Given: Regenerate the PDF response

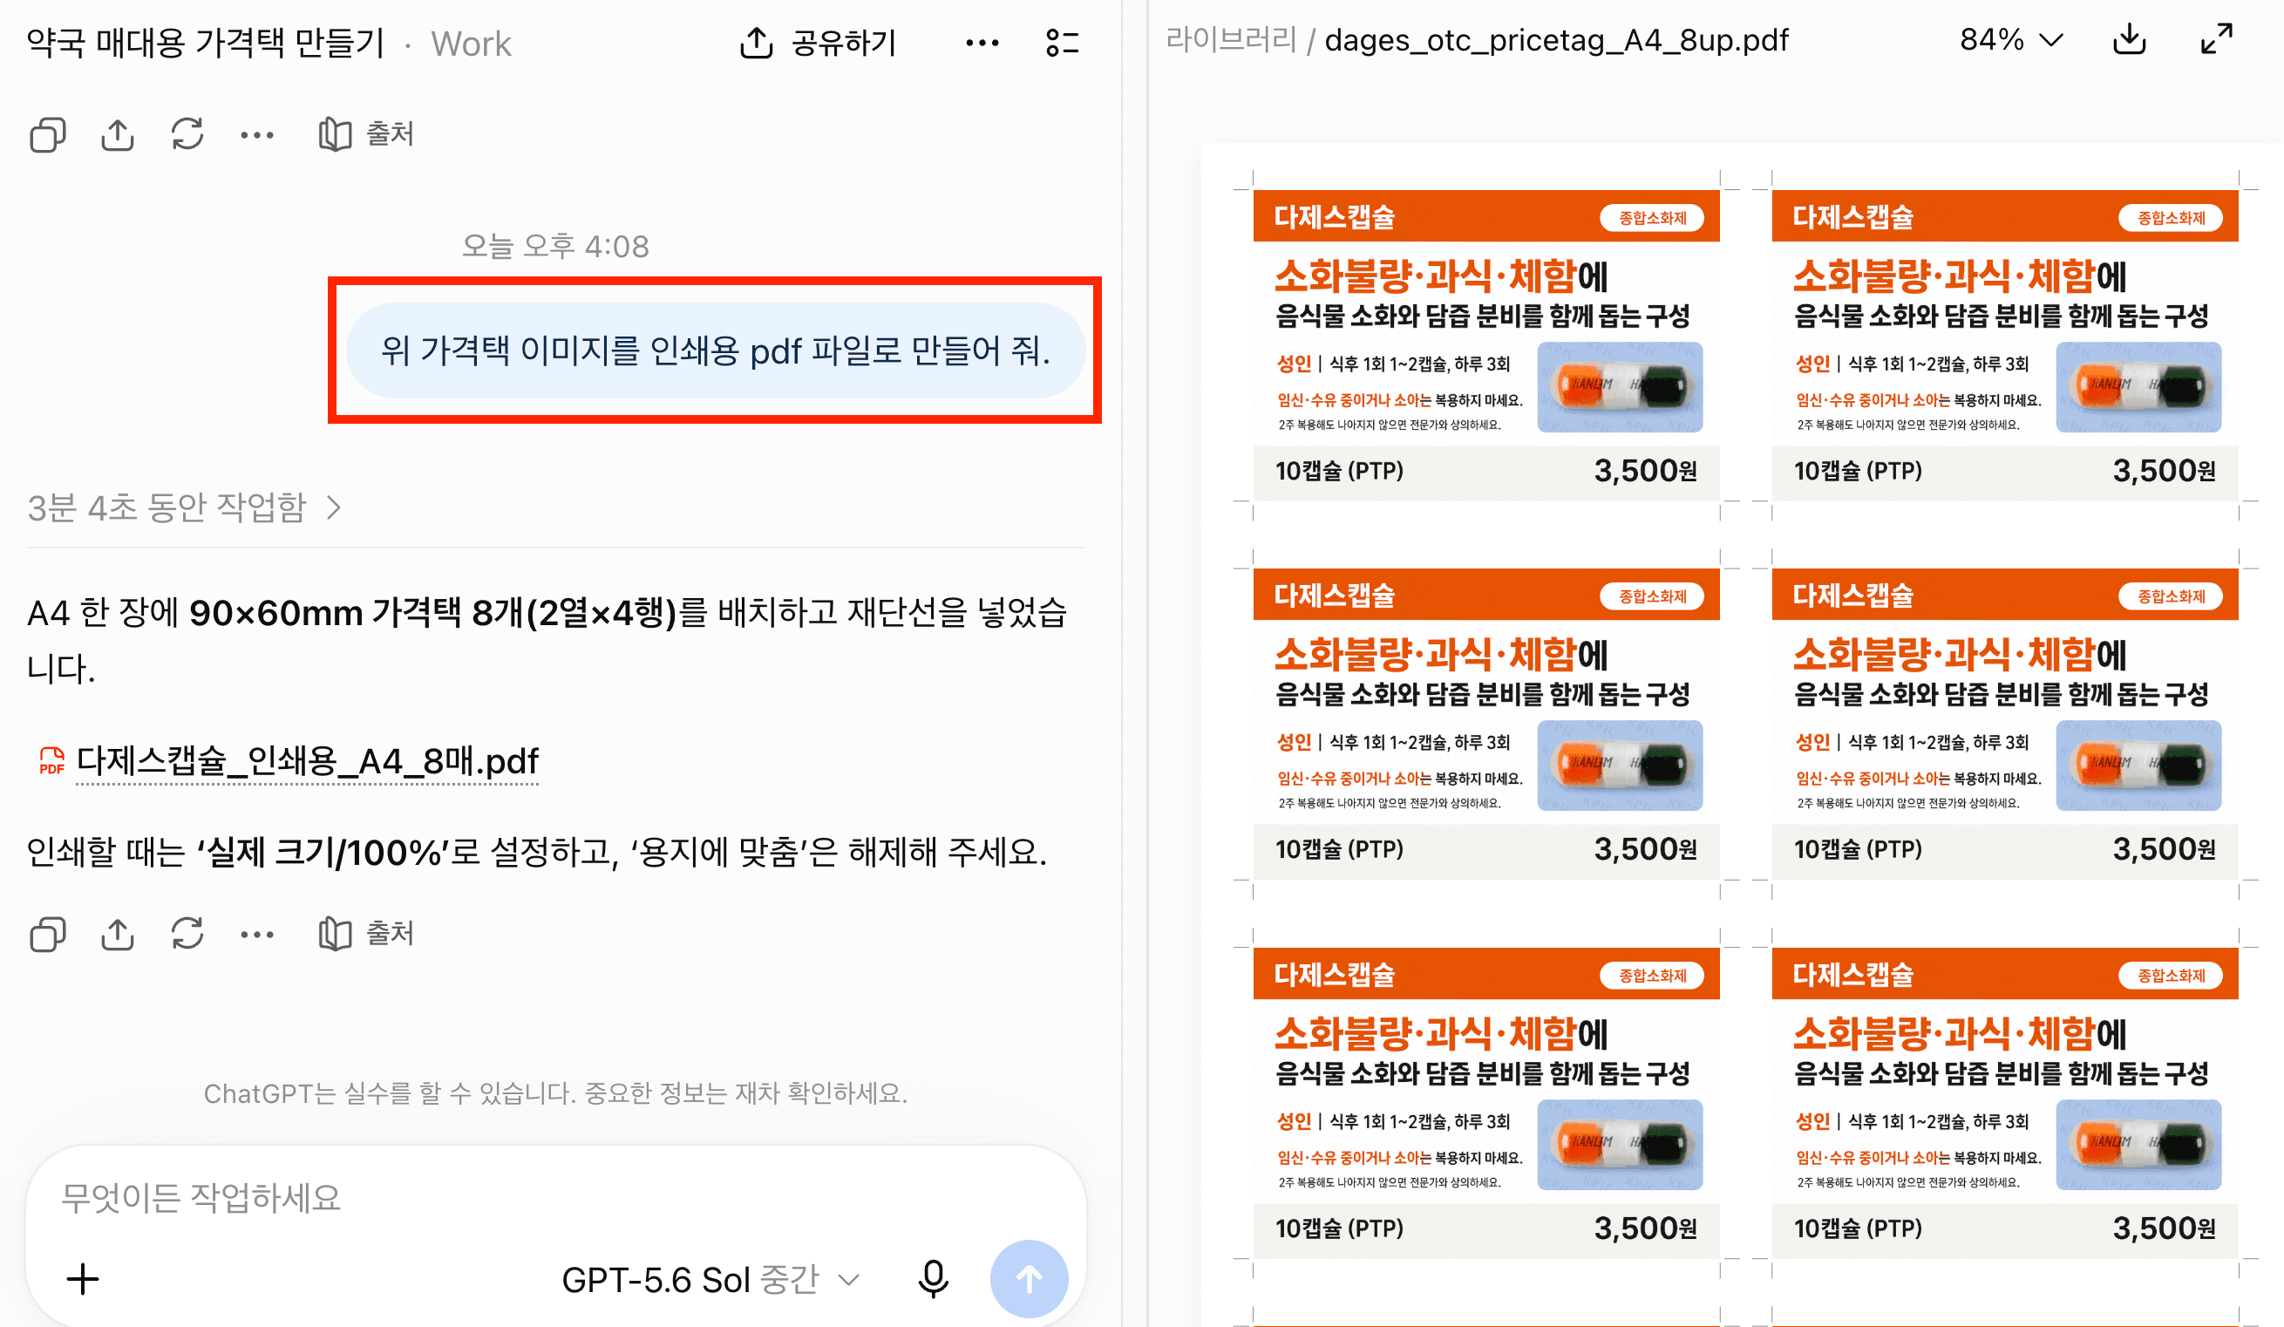Looking at the screenshot, I should [x=187, y=934].
